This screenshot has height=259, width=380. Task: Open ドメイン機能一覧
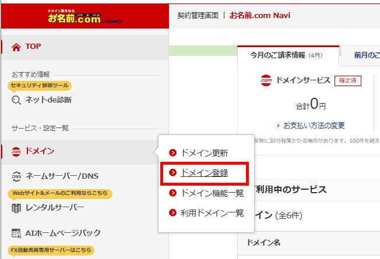212,193
